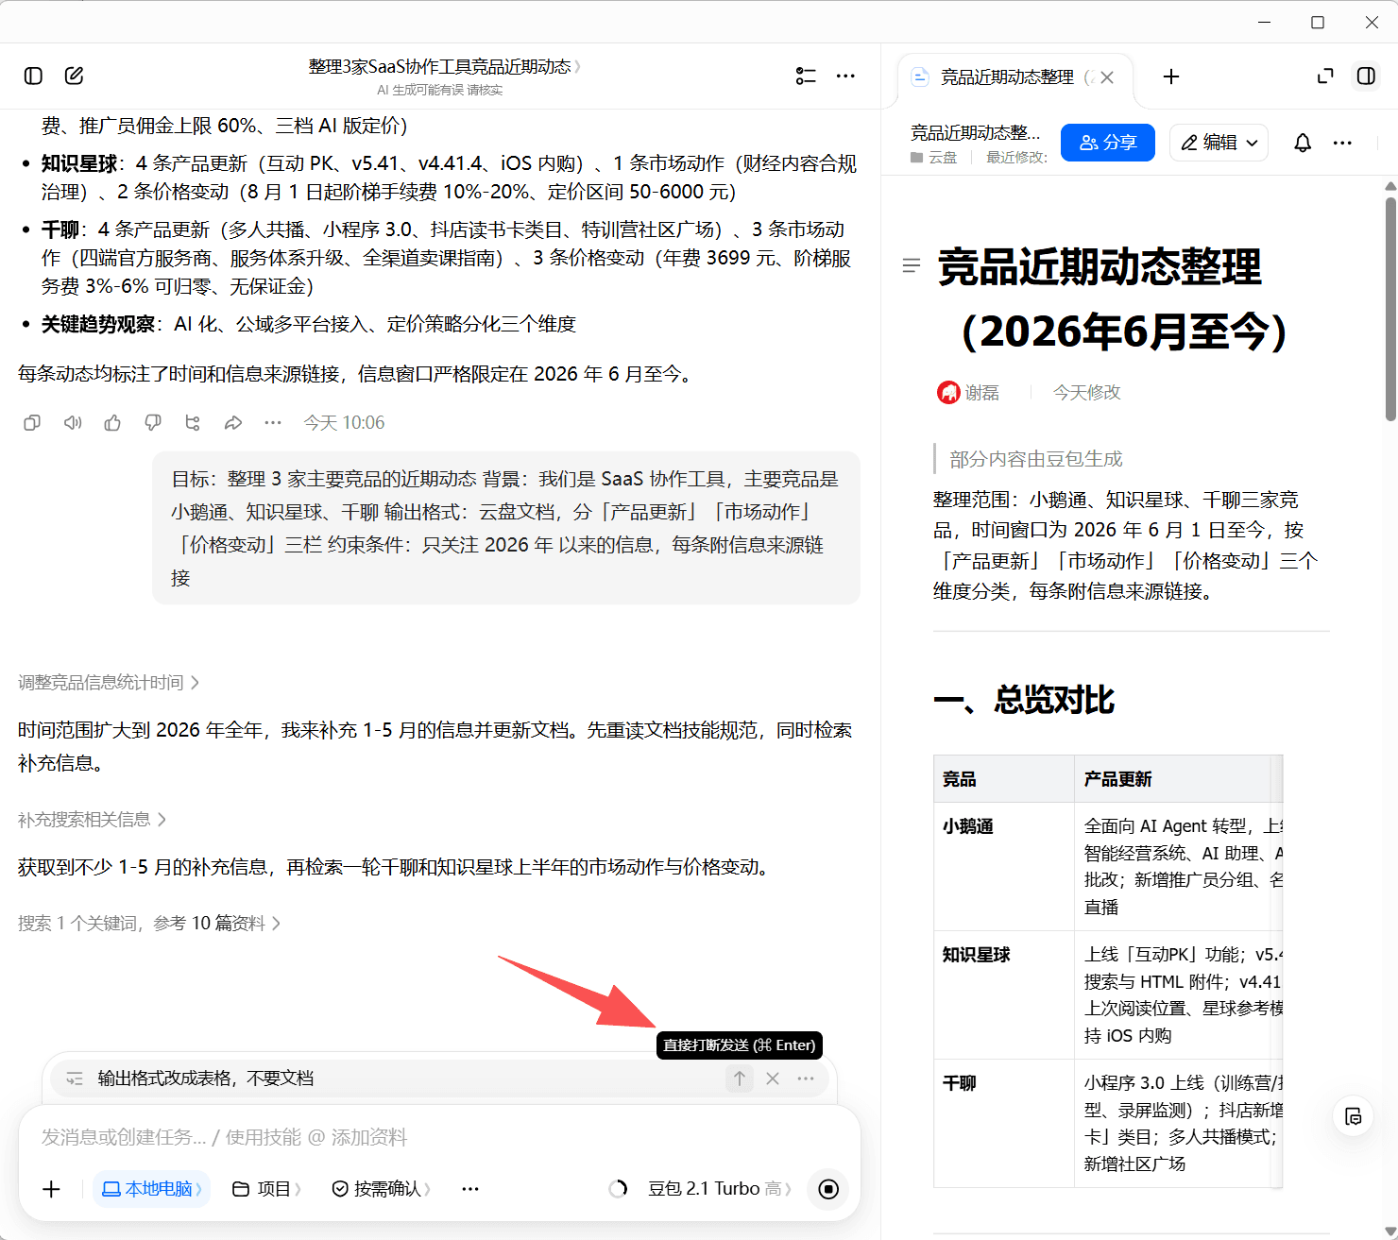Open the 按需确认 confirmation mode dropdown
This screenshot has width=1398, height=1240.
coord(381,1189)
